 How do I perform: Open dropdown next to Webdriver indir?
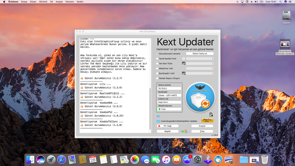[200, 68]
